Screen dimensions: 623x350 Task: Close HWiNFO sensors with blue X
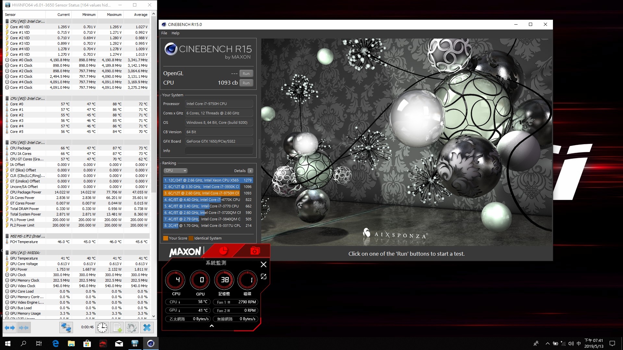(147, 328)
